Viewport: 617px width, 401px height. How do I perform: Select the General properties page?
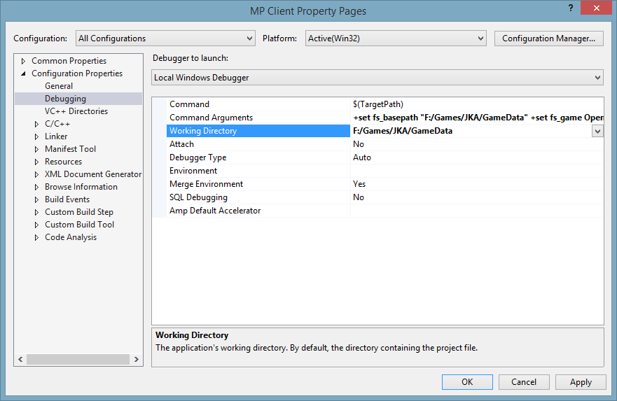coord(59,86)
